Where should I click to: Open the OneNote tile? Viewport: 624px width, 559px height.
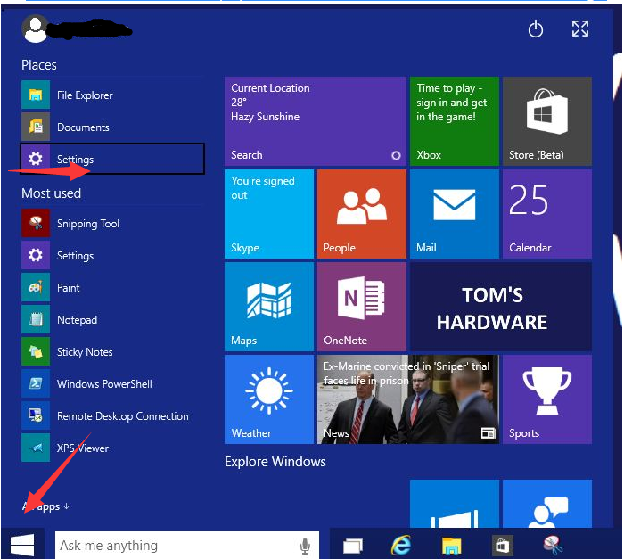click(x=362, y=307)
